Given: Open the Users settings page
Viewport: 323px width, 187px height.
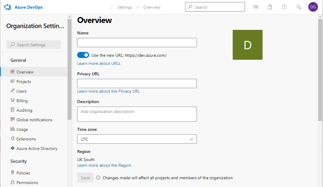Looking at the screenshot, I should [x=34, y=91].
